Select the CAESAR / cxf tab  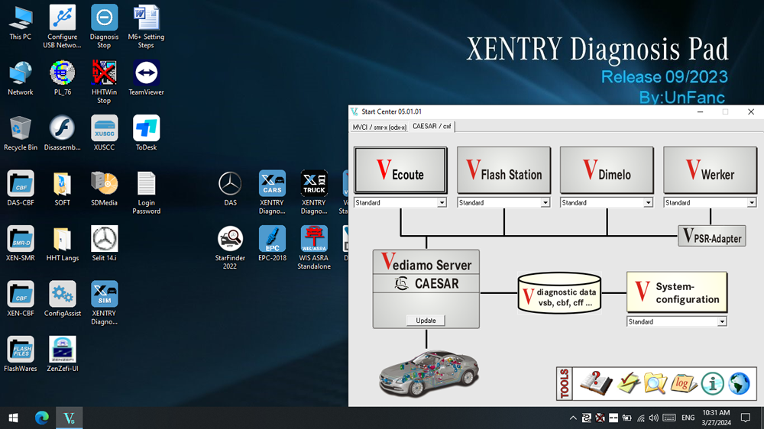432,126
